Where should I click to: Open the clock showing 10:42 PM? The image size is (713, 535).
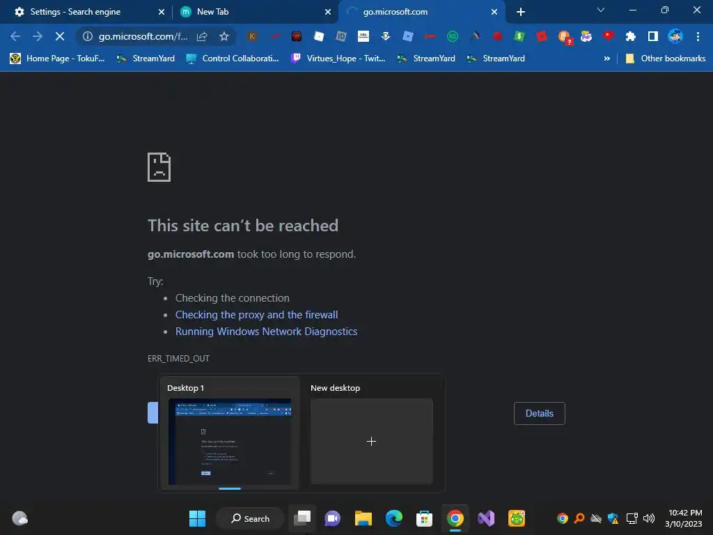[684, 518]
